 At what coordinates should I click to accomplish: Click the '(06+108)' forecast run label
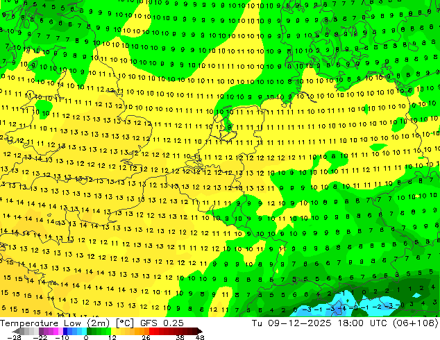pos(416,323)
